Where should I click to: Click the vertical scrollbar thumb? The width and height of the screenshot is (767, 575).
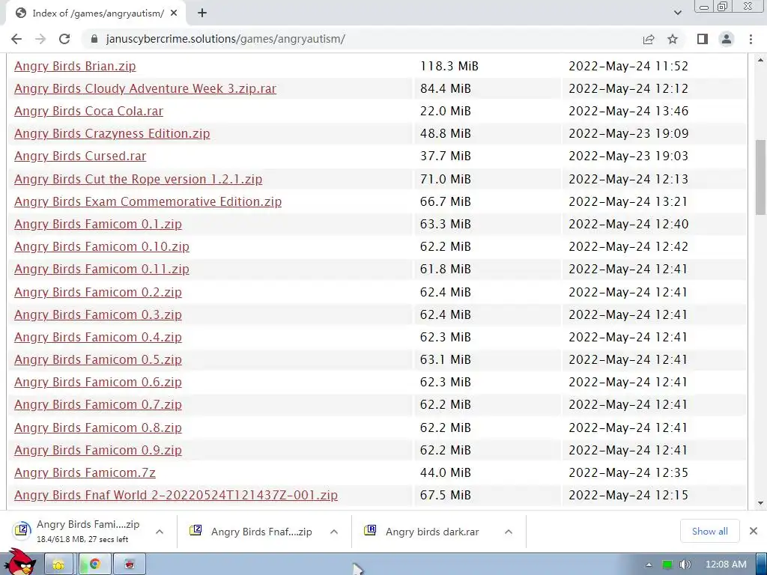coord(760,177)
